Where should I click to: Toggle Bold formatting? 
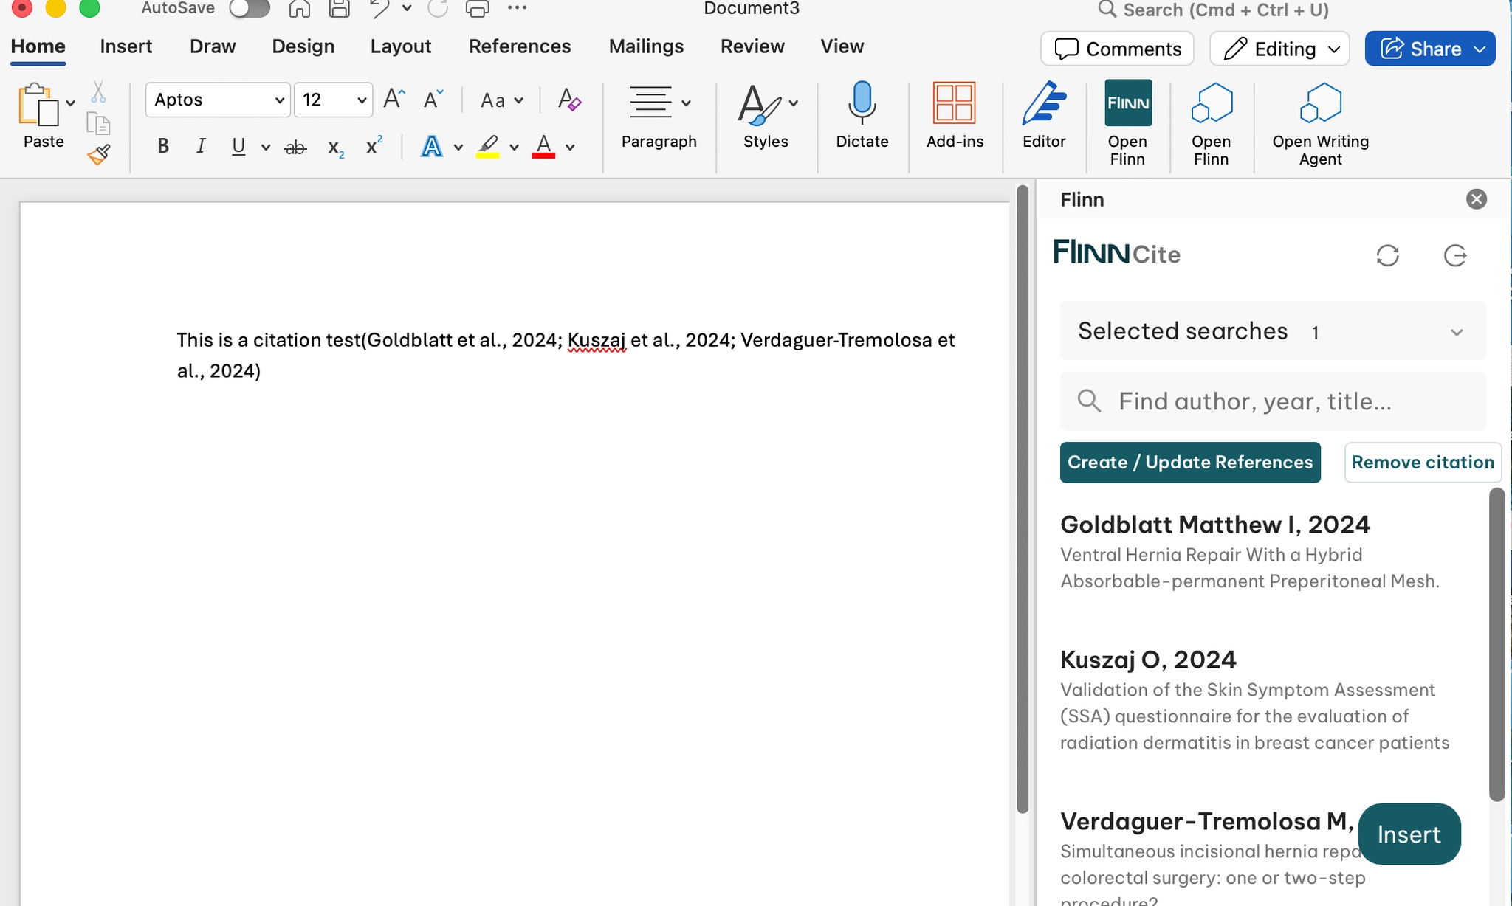[x=163, y=146]
